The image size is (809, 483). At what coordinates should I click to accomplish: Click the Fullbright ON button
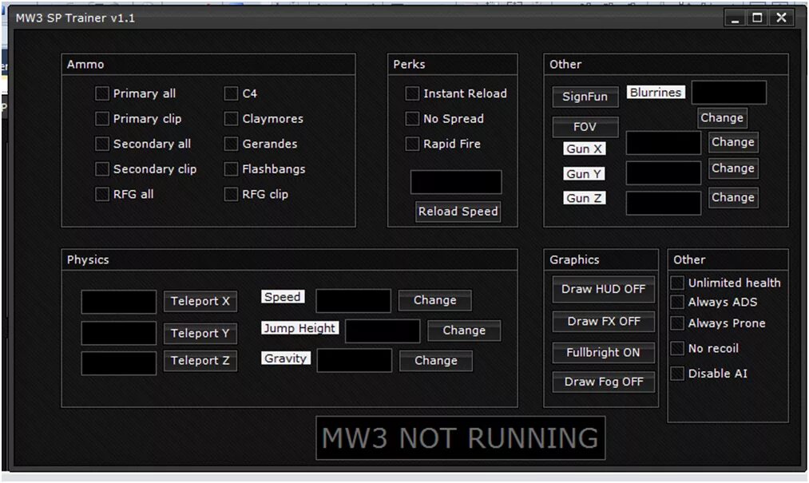(603, 352)
